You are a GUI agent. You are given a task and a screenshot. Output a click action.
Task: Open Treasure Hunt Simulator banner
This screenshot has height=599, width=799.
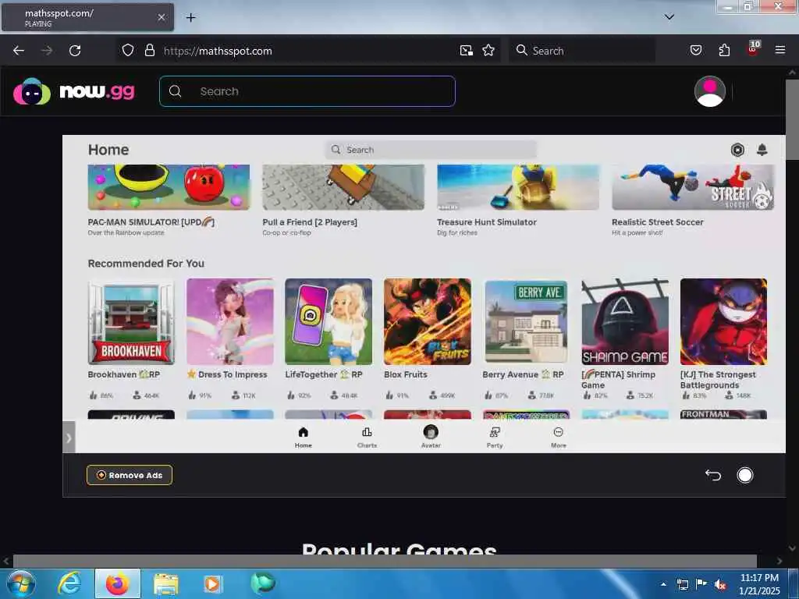(x=518, y=187)
